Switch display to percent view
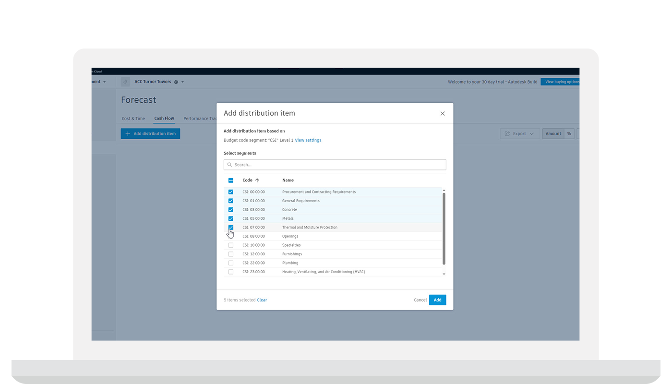 click(x=569, y=134)
